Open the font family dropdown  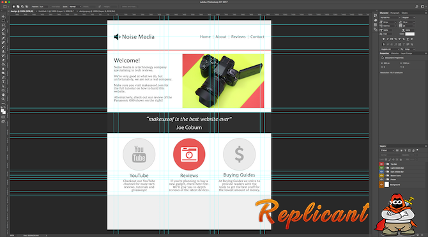(390, 17)
